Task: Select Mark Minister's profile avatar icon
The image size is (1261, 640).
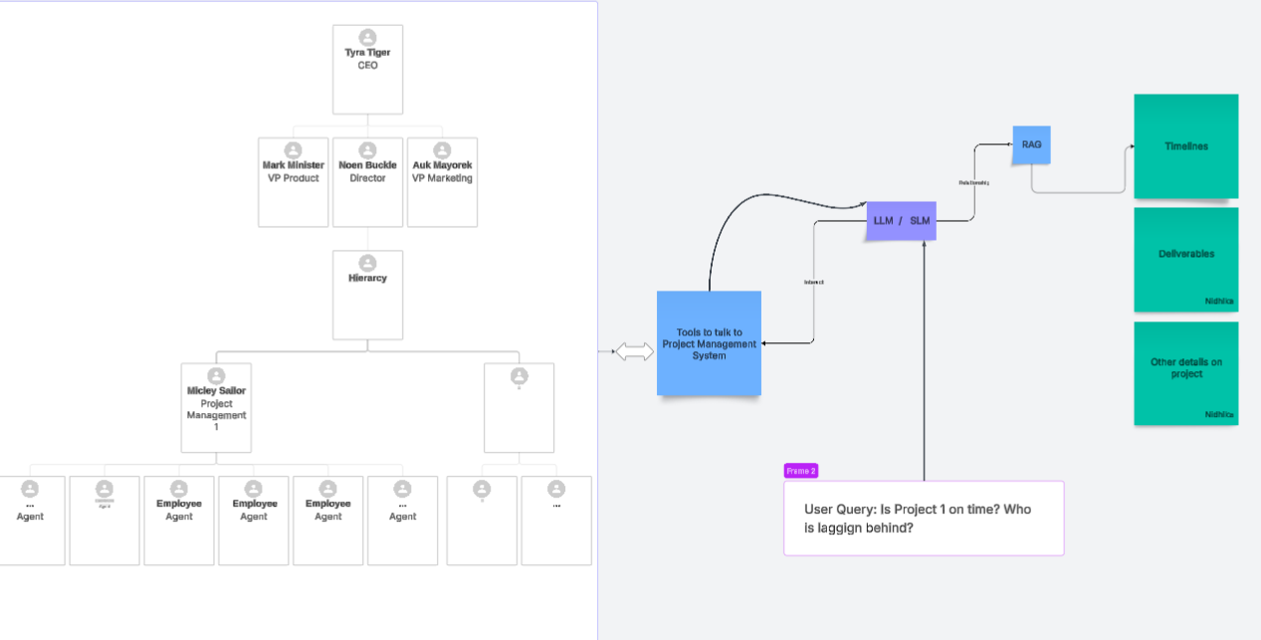Action: (x=293, y=150)
